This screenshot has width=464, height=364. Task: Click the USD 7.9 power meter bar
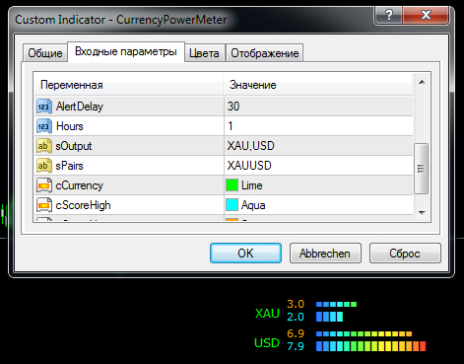pyautogui.click(x=370, y=346)
